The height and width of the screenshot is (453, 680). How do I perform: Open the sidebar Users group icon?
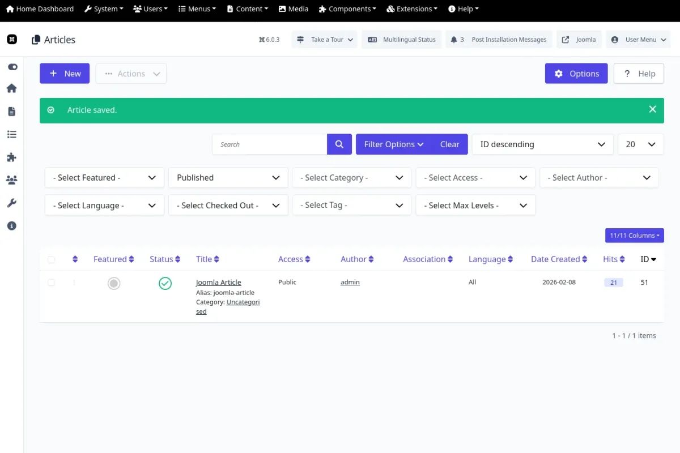pos(12,180)
